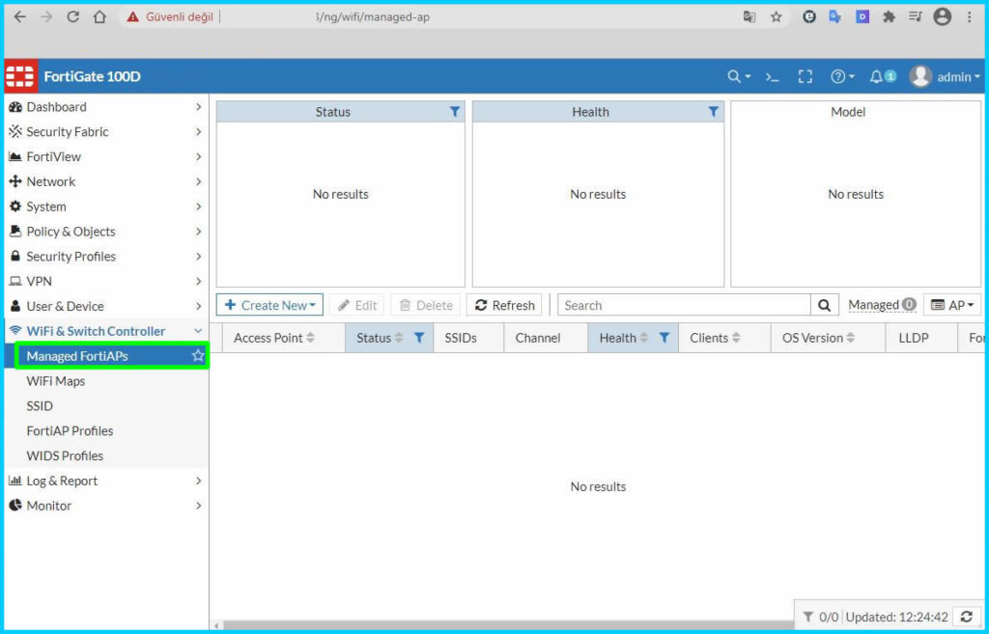Click the browser forward arrow
The height and width of the screenshot is (634, 989).
(x=46, y=17)
